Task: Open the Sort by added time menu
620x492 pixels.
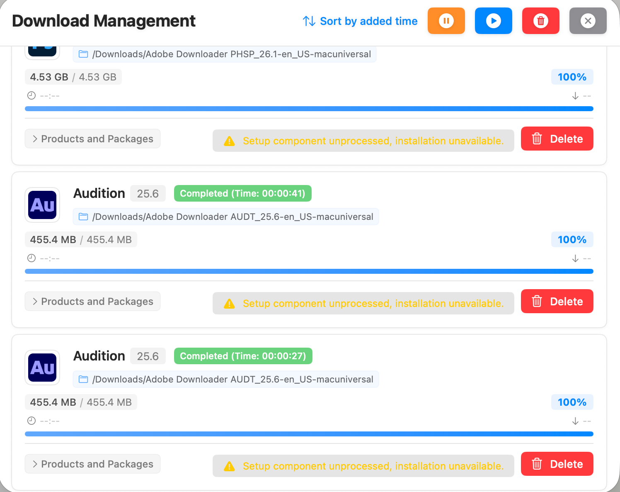Action: click(x=360, y=21)
